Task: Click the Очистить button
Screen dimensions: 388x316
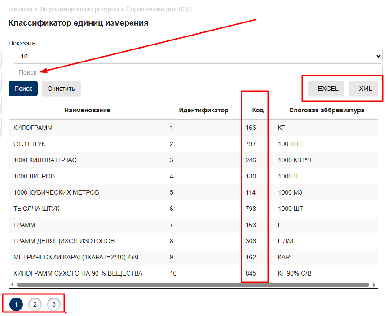Action: pyautogui.click(x=61, y=89)
